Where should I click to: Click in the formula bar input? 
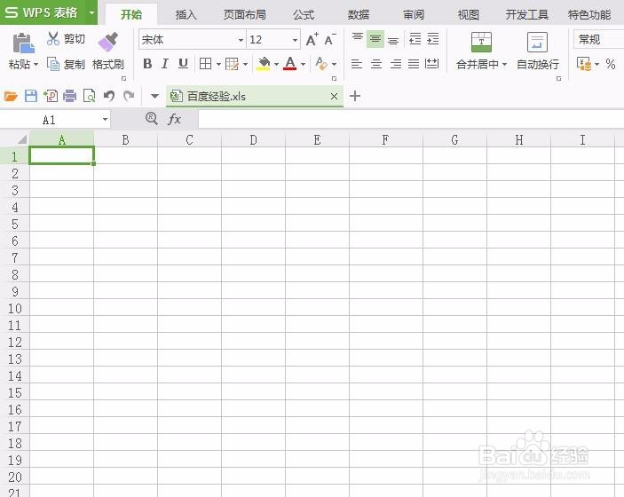(x=411, y=119)
